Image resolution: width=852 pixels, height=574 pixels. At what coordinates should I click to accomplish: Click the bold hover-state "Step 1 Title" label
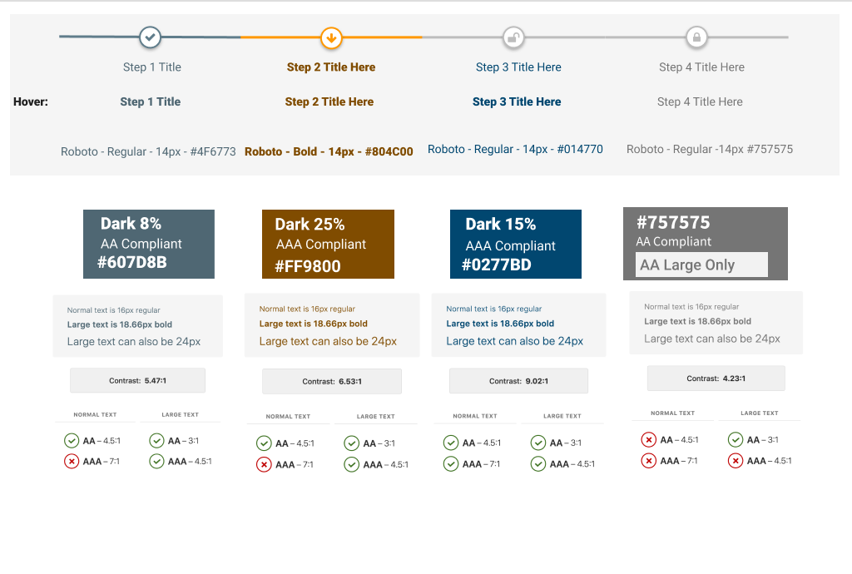coord(150,101)
